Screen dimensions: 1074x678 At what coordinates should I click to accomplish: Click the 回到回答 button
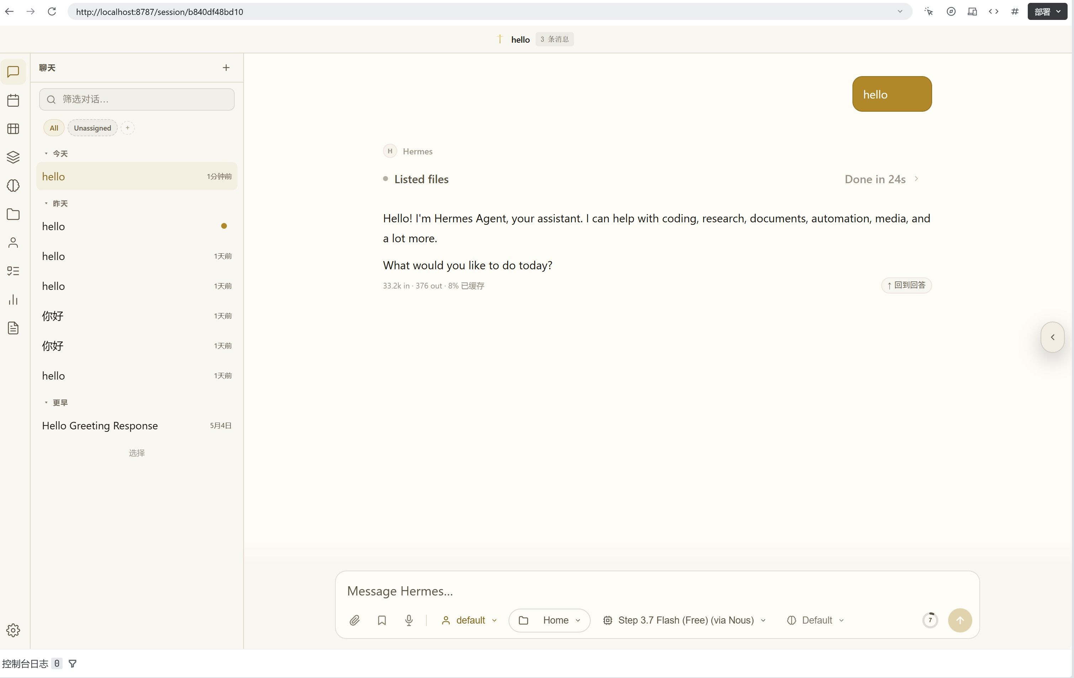(906, 285)
